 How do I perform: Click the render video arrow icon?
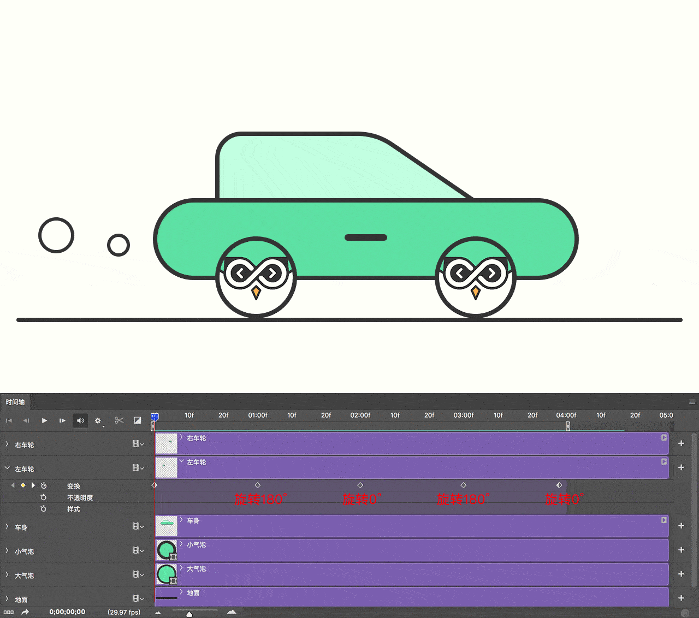coord(25,612)
